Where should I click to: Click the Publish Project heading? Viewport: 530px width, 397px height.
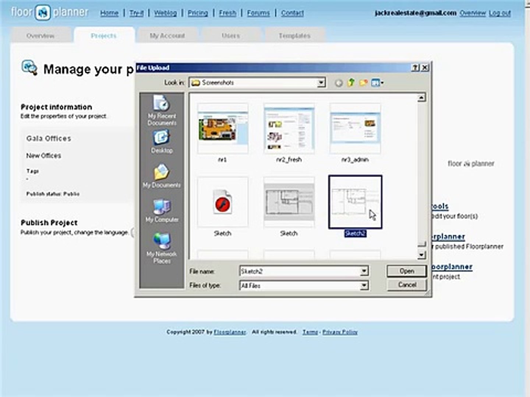pos(49,222)
